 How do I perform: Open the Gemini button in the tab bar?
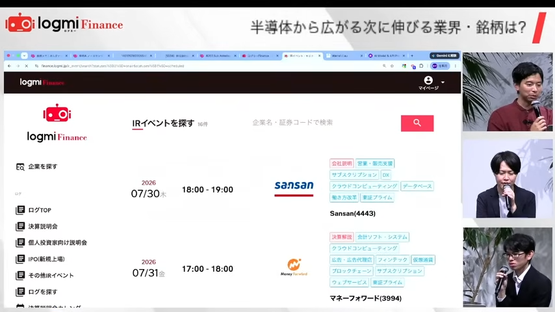point(445,56)
